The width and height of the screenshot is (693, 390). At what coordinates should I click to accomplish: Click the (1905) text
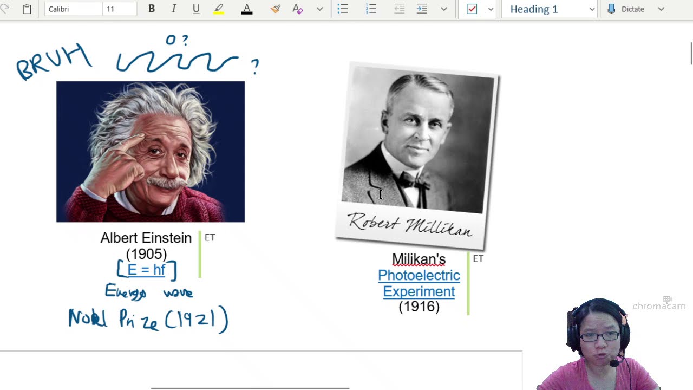(x=146, y=254)
